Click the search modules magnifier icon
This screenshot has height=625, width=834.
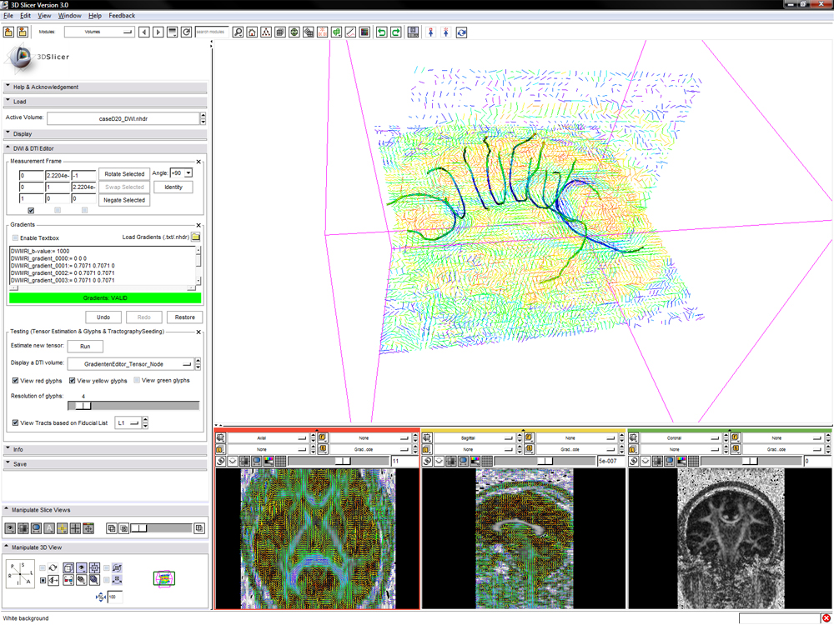click(x=238, y=32)
